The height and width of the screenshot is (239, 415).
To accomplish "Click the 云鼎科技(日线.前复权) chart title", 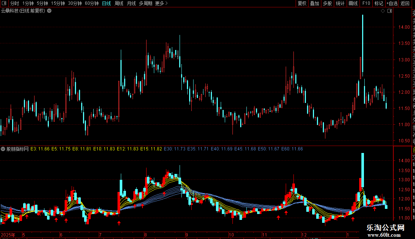I will tap(23, 11).
